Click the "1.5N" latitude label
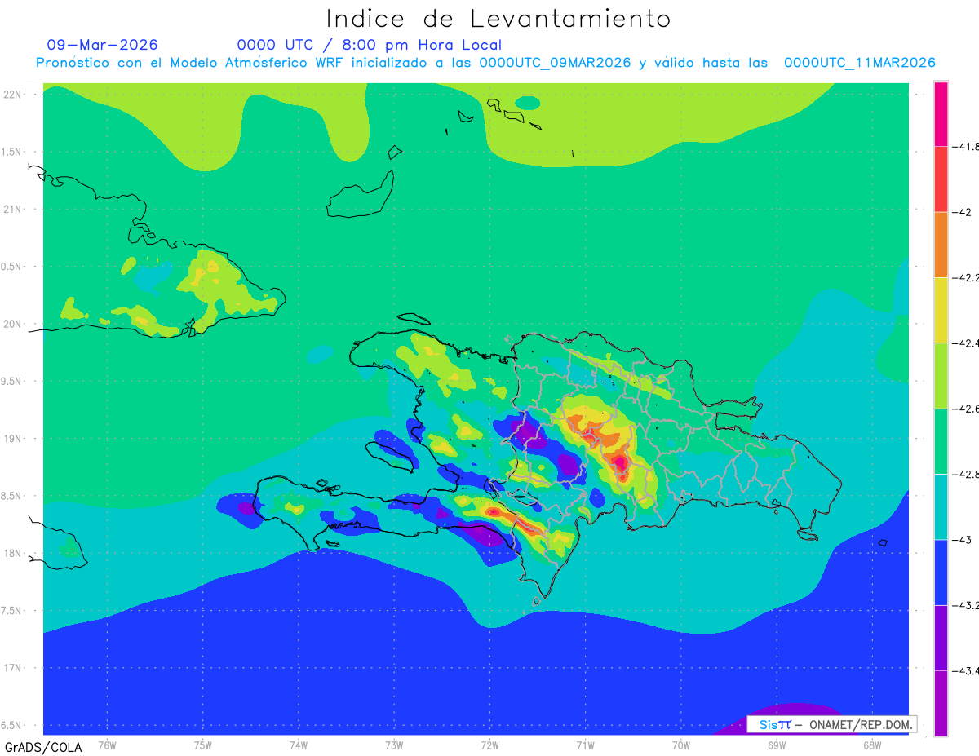The height and width of the screenshot is (756, 979). point(13,152)
